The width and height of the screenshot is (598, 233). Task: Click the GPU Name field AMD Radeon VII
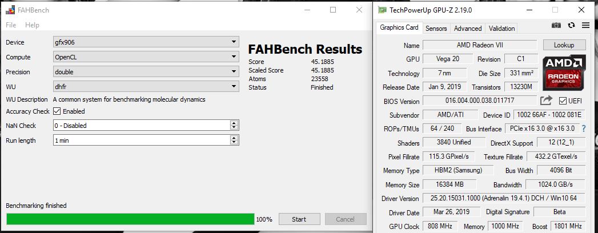click(x=480, y=45)
